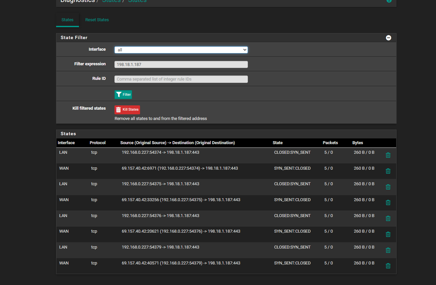
Task: Select the Packets column header
Action: (x=330, y=143)
